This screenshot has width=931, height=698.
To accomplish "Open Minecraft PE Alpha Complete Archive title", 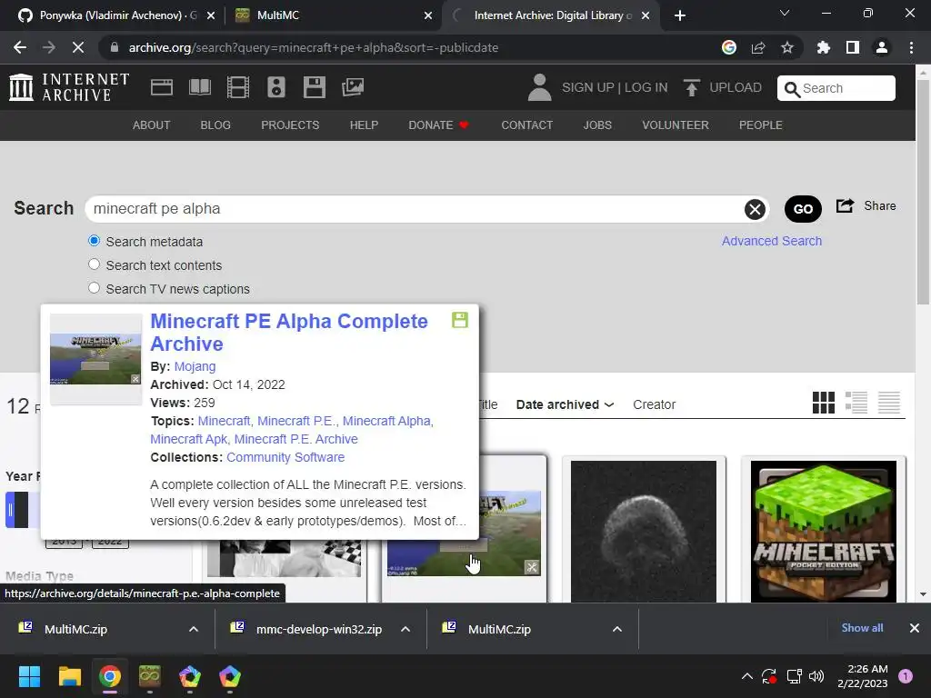I will point(289,333).
